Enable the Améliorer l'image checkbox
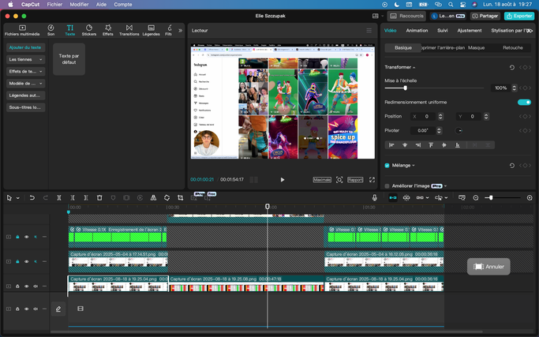The image size is (539, 337). [x=387, y=186]
